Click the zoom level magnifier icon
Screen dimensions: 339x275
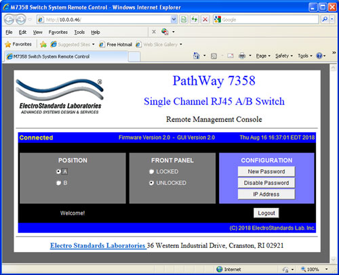[303, 269]
